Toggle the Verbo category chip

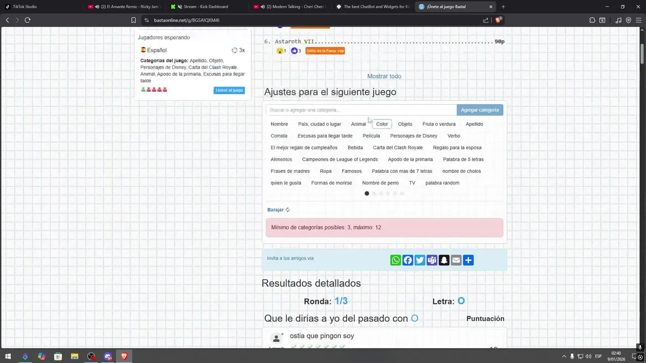pyautogui.click(x=454, y=136)
